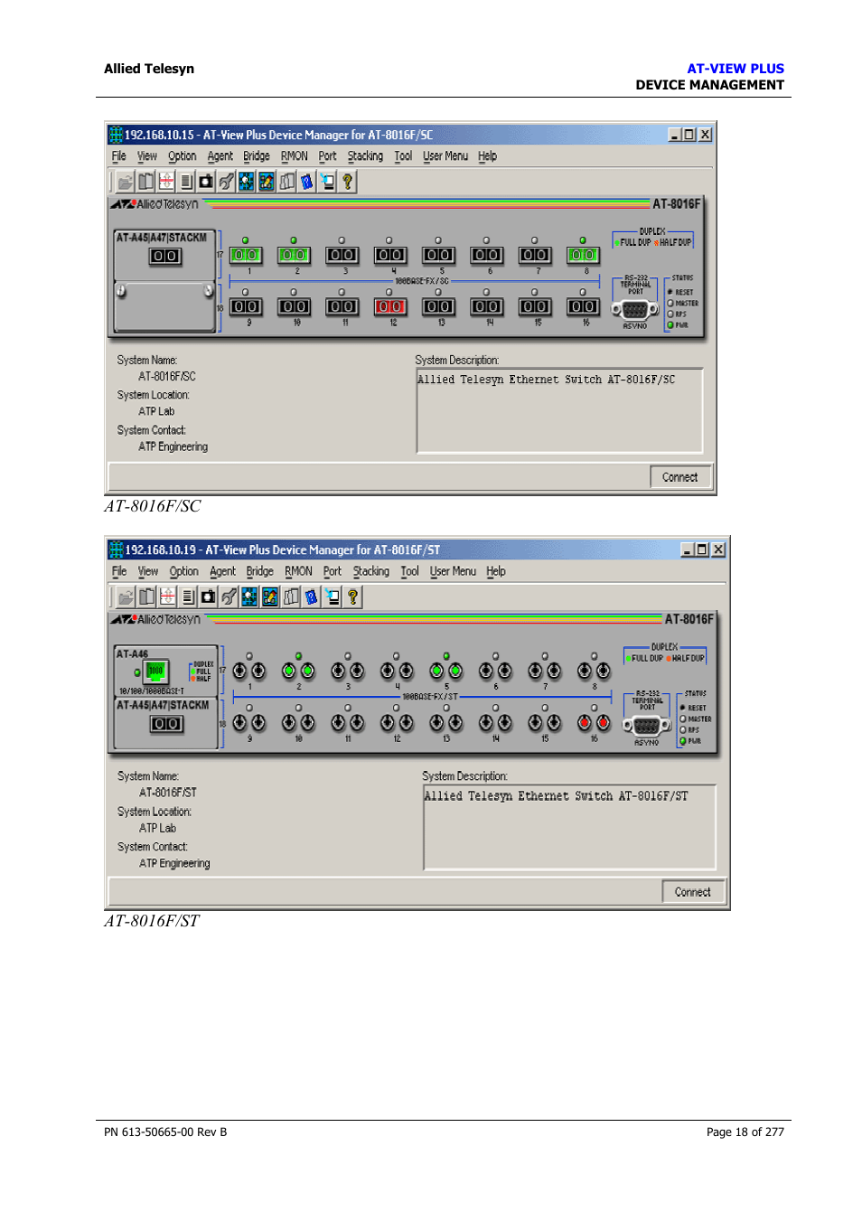Select red port 12 on the AT-8016F/SC switch
This screenshot has width=862, height=1221.
pyautogui.click(x=390, y=307)
